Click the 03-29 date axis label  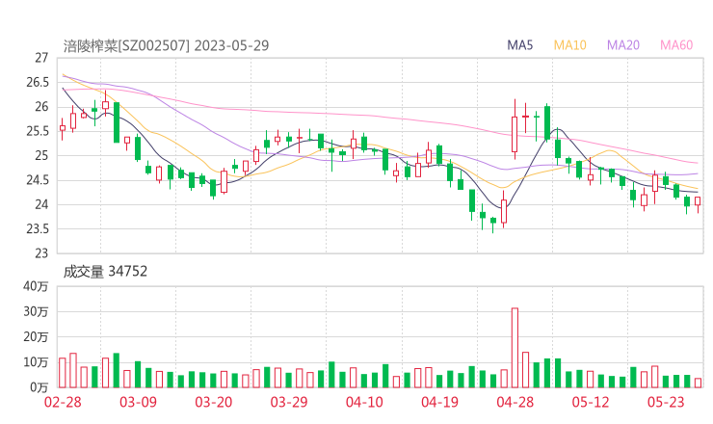[x=289, y=402]
